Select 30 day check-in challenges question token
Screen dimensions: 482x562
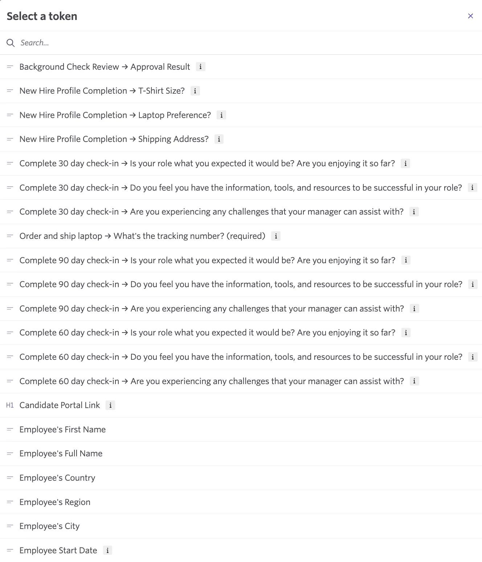coord(241,212)
